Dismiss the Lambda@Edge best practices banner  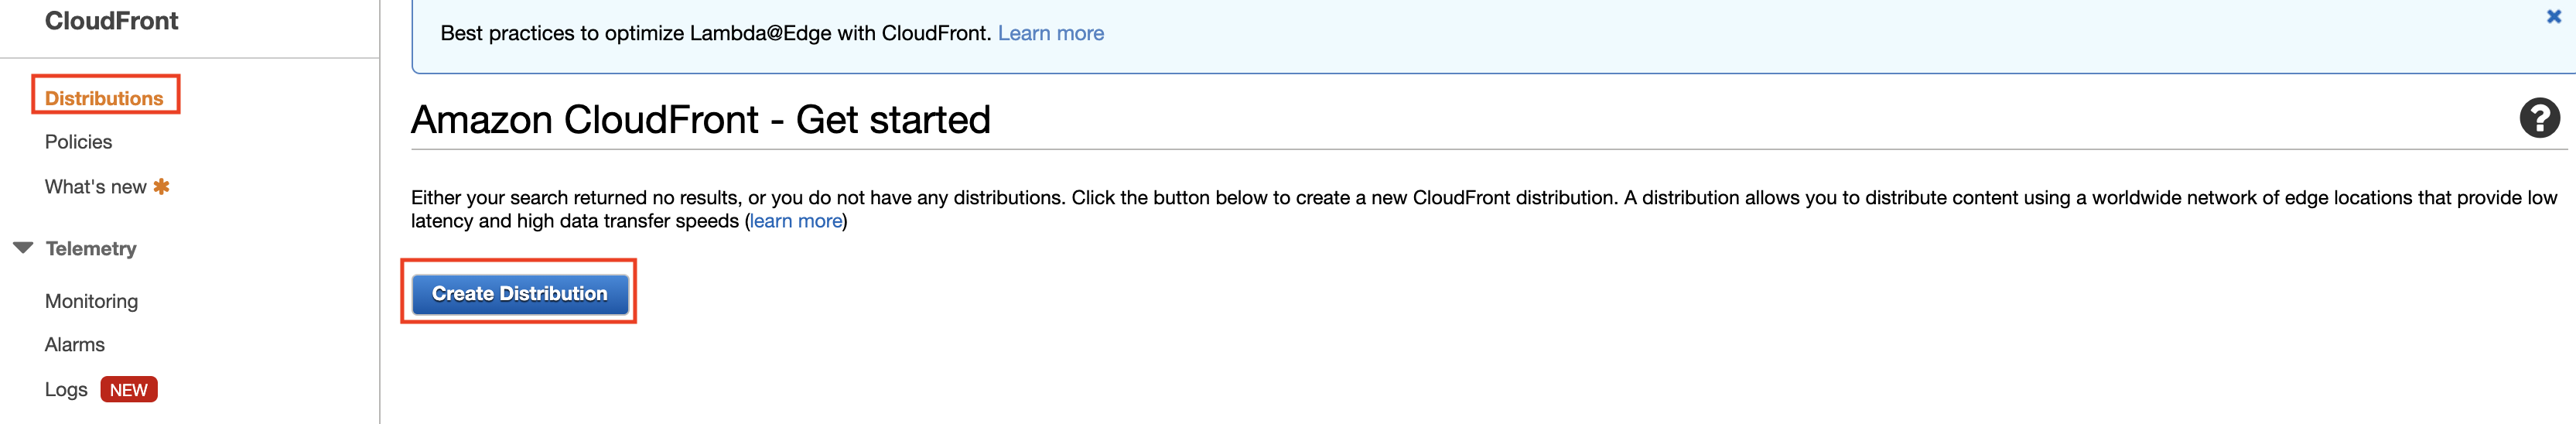(2553, 17)
